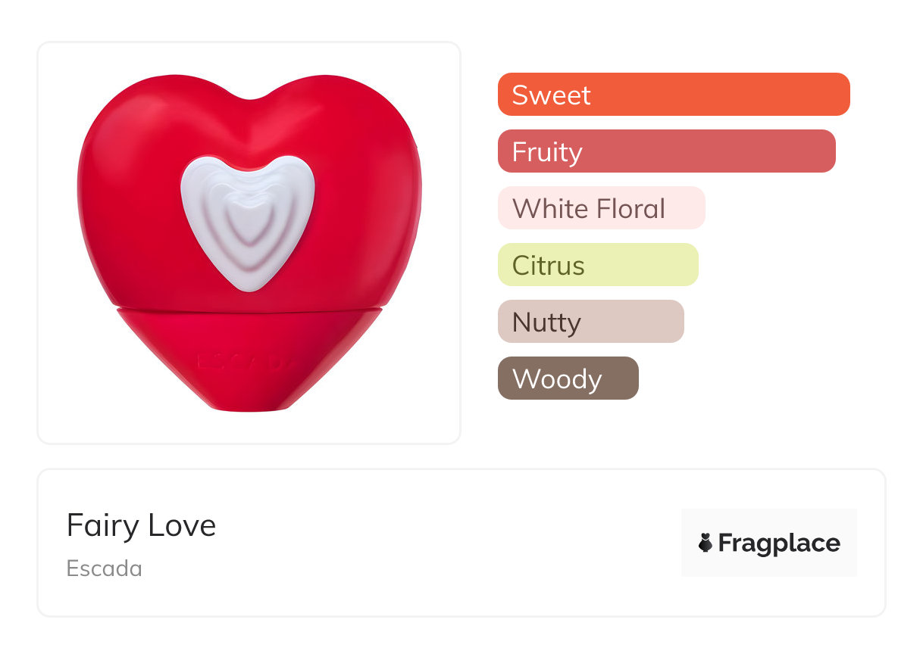Click the red bottle base cap
The width and height of the screenshot is (923, 654).
pyautogui.click(x=249, y=360)
